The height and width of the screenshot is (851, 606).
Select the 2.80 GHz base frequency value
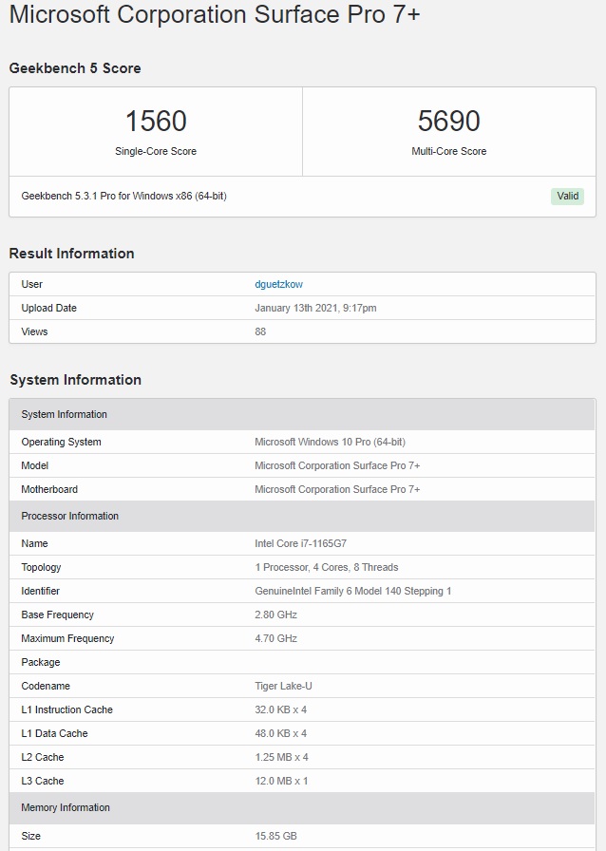coord(275,615)
